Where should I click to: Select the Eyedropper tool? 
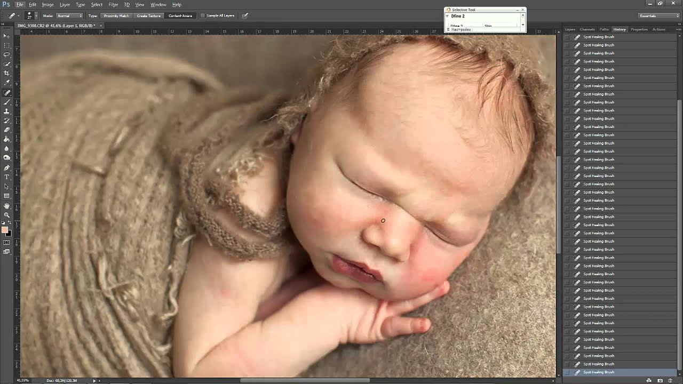tap(7, 83)
